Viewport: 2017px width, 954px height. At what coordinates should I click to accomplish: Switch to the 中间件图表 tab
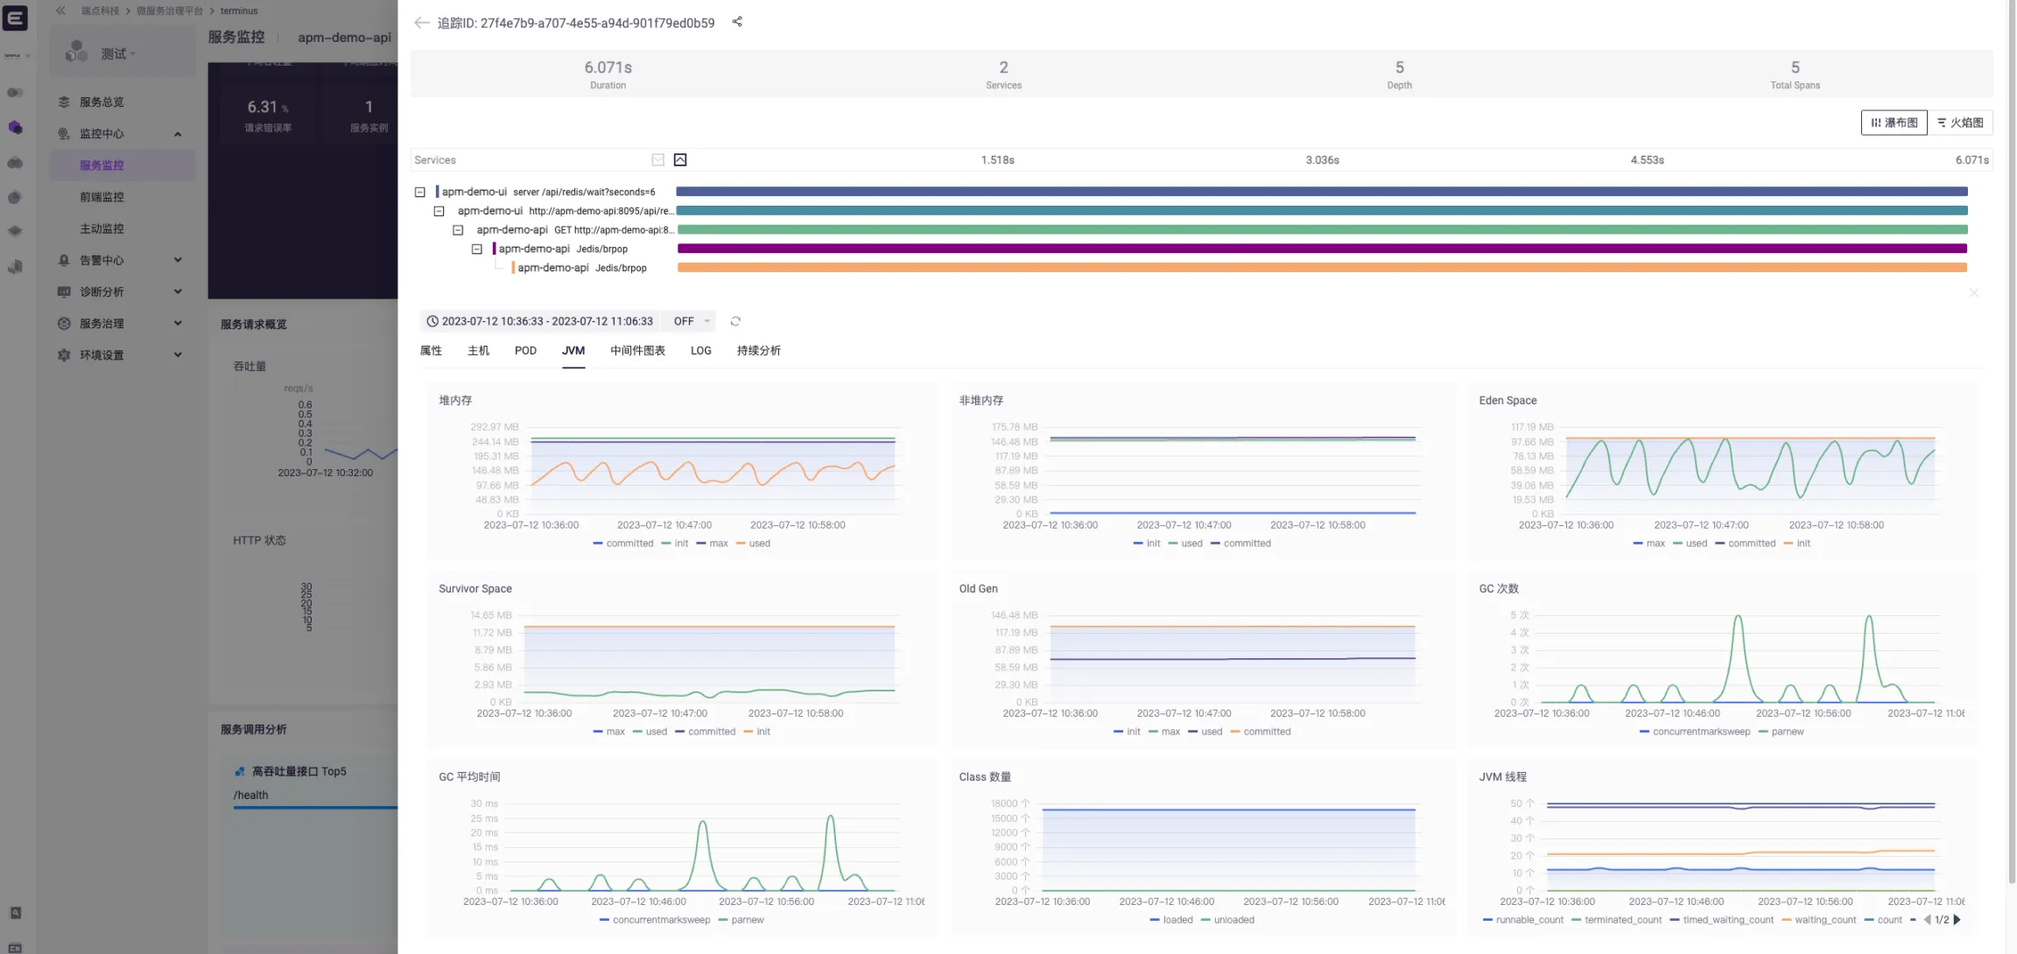637,351
